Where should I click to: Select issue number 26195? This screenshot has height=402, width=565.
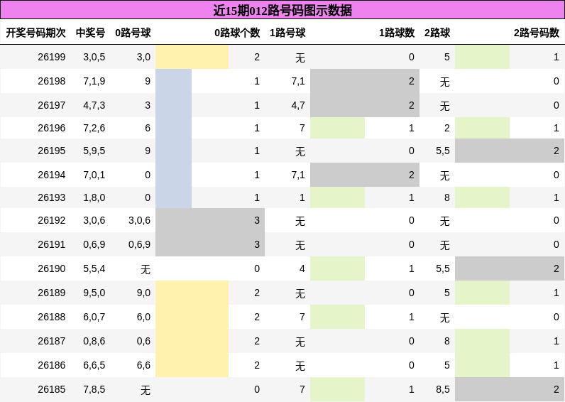coord(52,151)
